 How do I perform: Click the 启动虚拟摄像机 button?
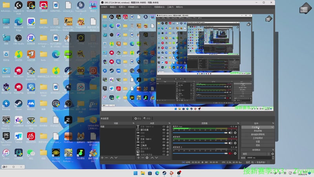(x=258, y=135)
